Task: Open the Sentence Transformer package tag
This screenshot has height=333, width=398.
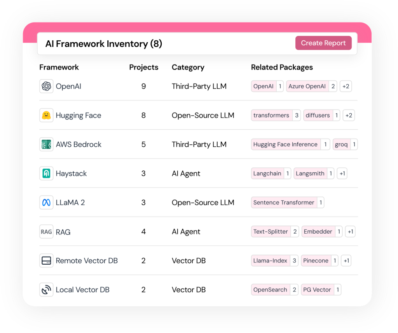Action: pos(284,203)
